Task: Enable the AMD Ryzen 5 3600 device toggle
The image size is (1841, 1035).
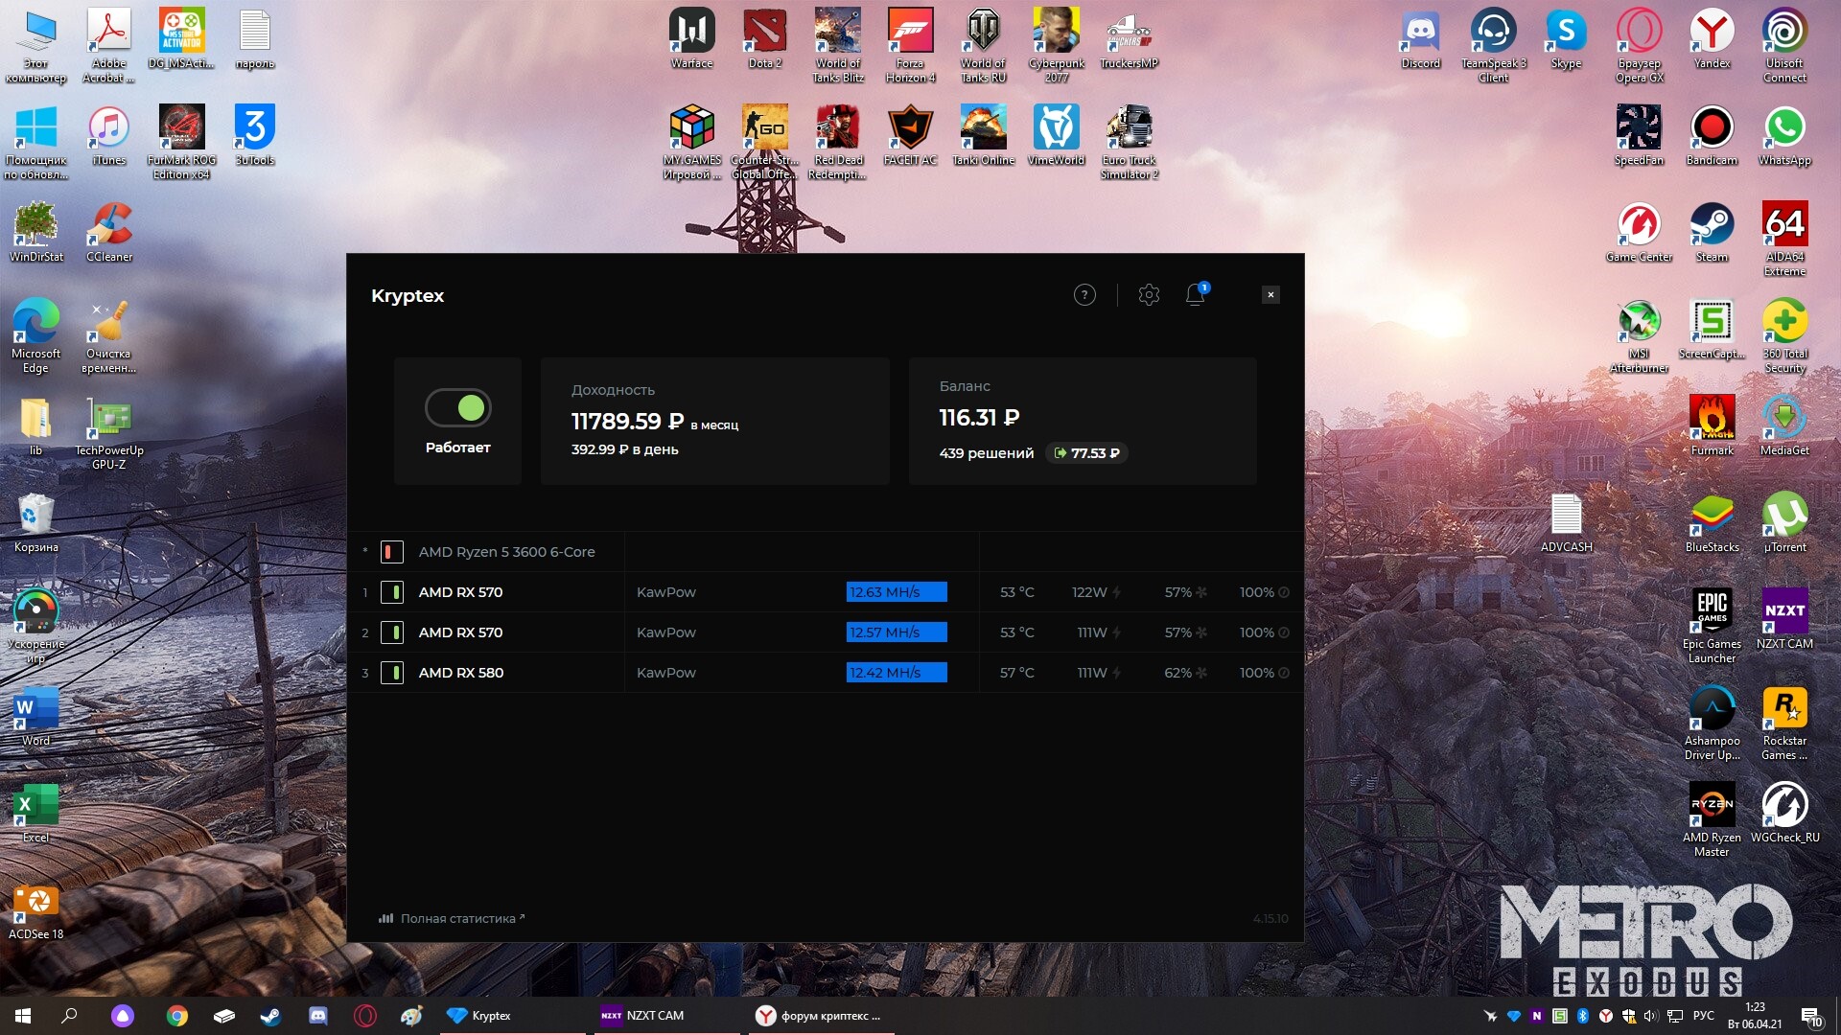Action: [x=391, y=552]
